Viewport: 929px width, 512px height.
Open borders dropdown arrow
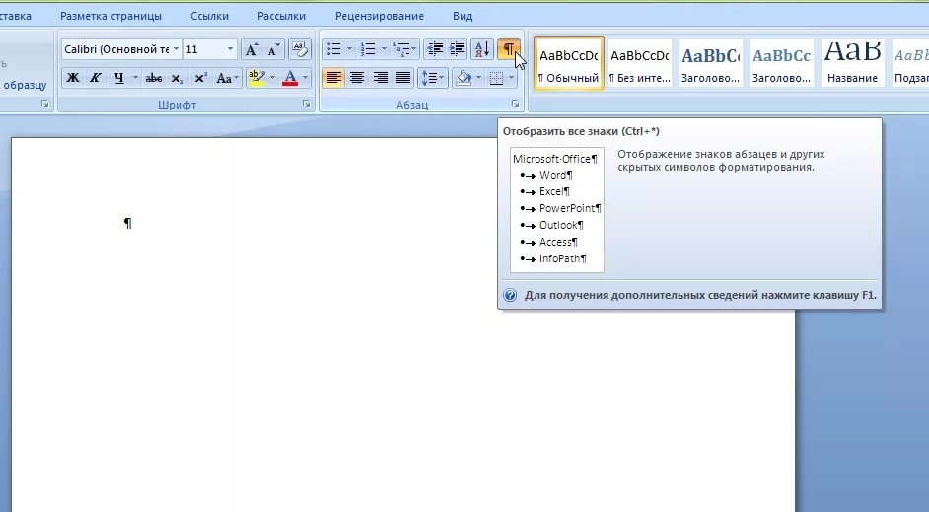tap(511, 78)
